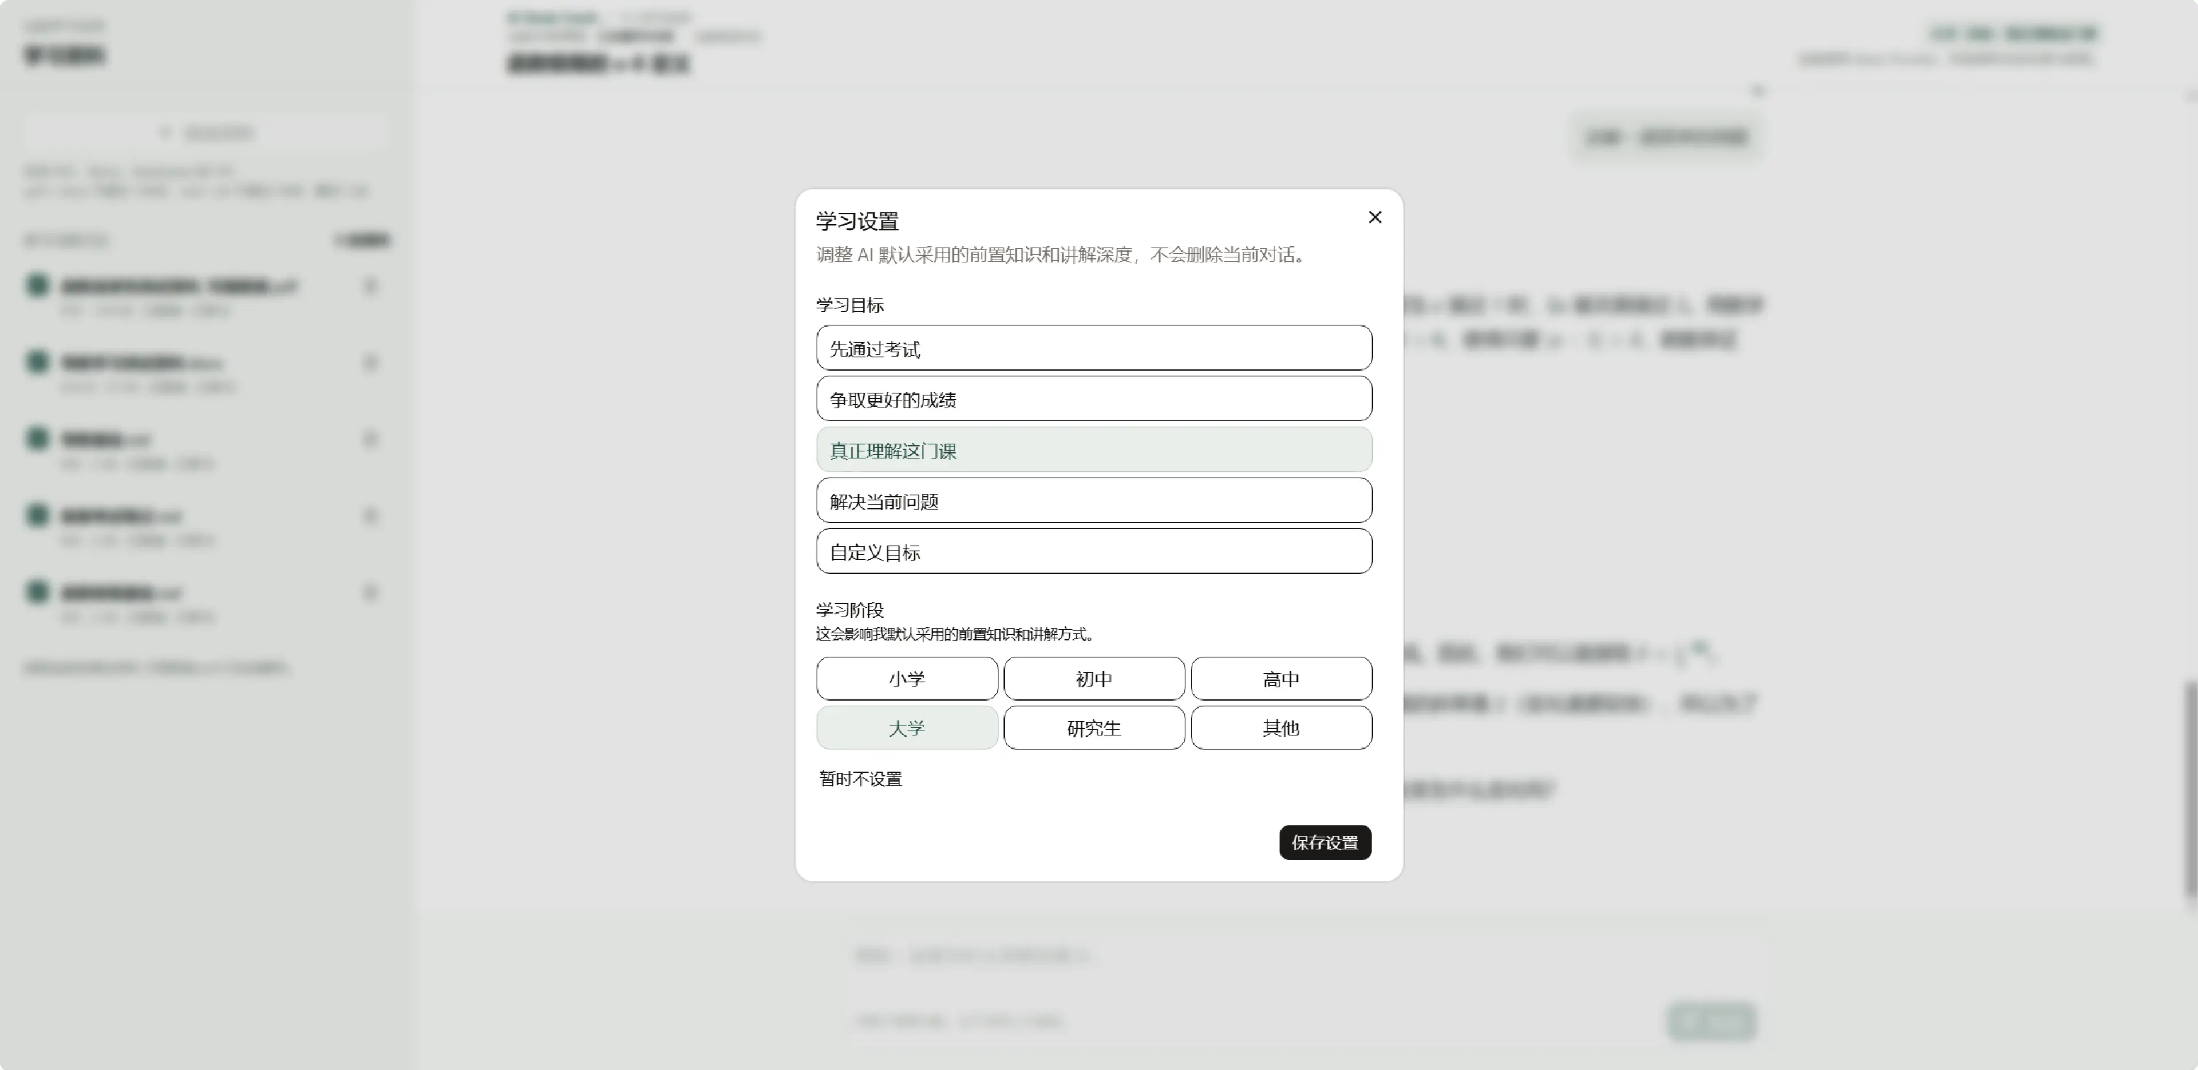Choose 自定义目标 option
The width and height of the screenshot is (2198, 1070).
pos(1094,551)
